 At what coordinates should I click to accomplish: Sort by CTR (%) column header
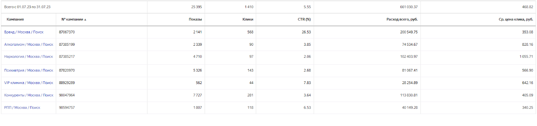coord(304,19)
